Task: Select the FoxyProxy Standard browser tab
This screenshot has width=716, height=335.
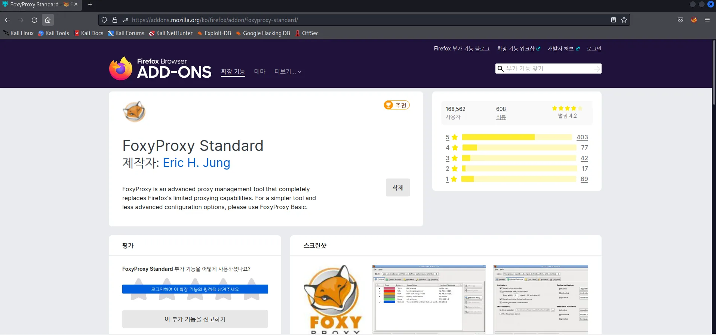Action: click(x=40, y=4)
